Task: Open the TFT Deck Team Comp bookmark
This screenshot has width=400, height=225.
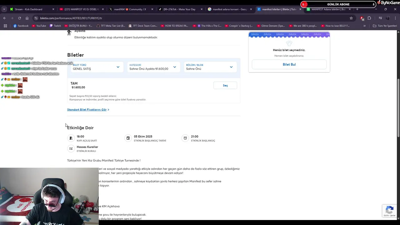Action: 143,26
